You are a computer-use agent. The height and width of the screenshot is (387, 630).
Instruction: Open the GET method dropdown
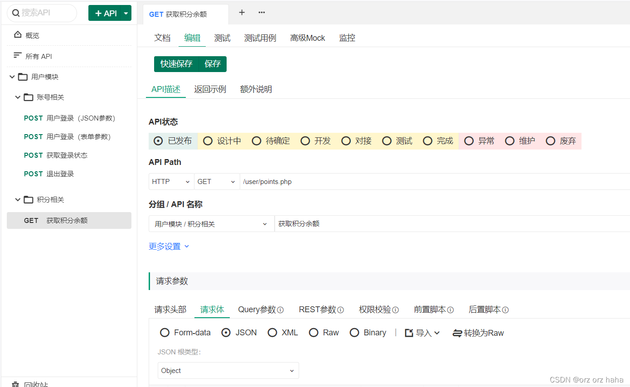[217, 182]
